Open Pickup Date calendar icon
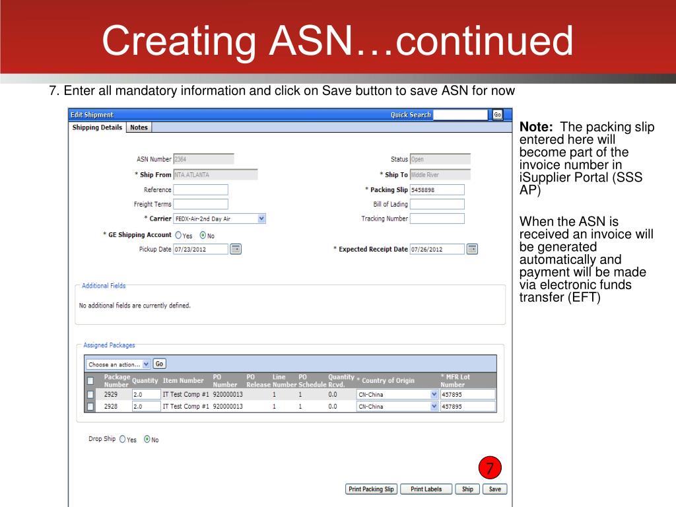This screenshot has width=676, height=507. click(236, 249)
